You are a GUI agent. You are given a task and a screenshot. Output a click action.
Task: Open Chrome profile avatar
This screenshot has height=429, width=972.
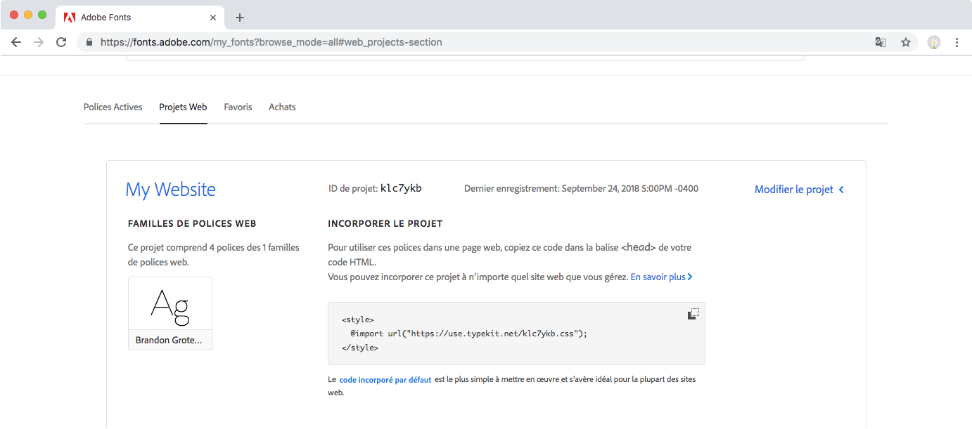(934, 42)
